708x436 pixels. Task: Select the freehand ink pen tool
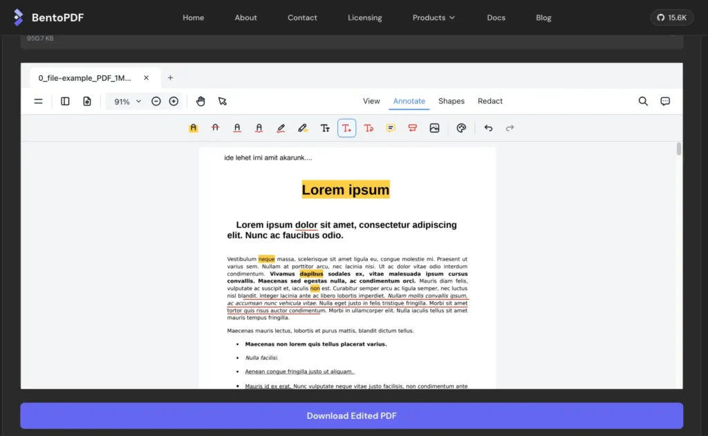point(281,129)
